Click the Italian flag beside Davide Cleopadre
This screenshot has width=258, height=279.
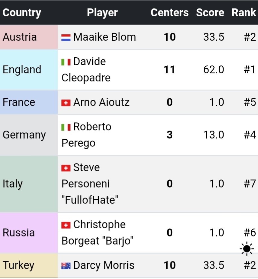coord(66,62)
